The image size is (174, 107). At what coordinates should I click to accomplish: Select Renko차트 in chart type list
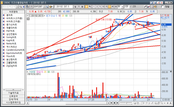click(11, 44)
